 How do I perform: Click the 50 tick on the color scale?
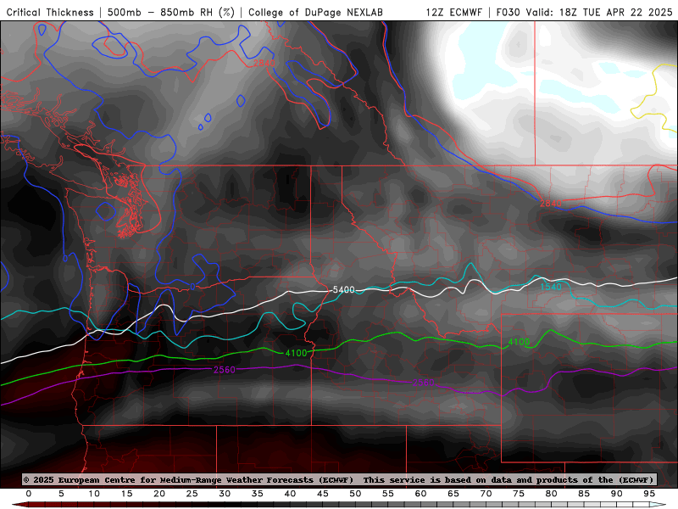[x=355, y=494]
